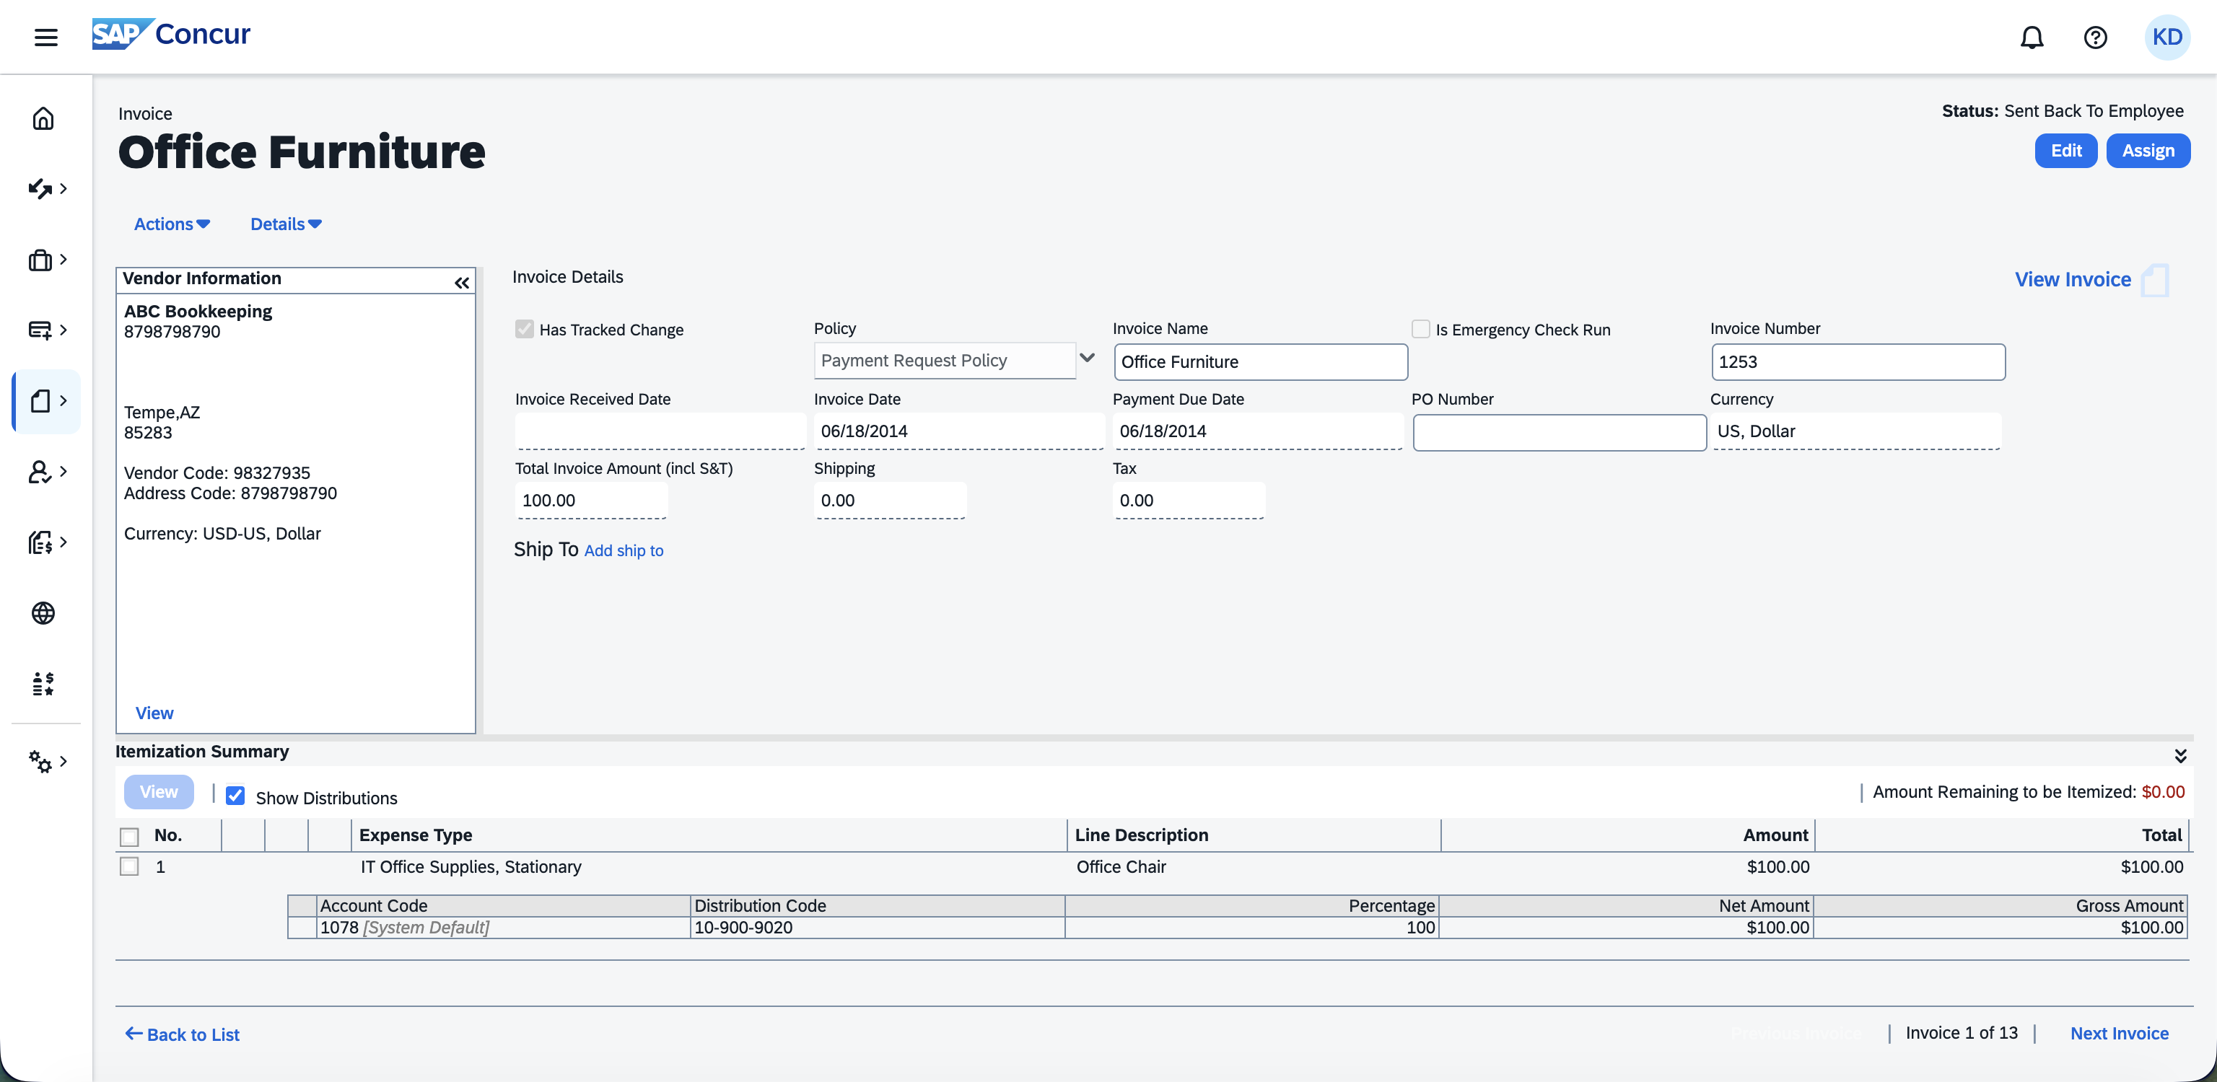Open the sidebar list with dollar star icon
This screenshot has height=1082, width=2217.
coord(43,684)
